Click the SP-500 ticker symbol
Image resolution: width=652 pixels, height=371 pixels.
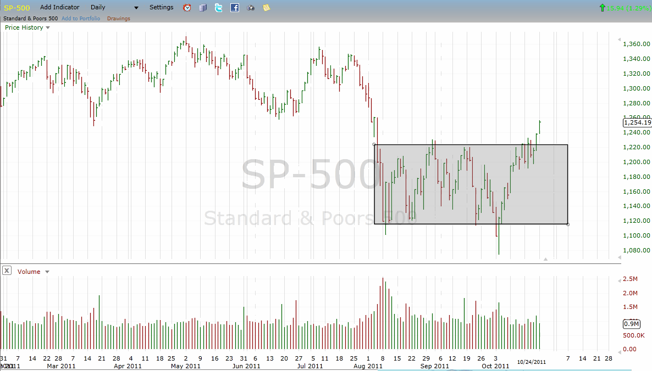click(16, 8)
